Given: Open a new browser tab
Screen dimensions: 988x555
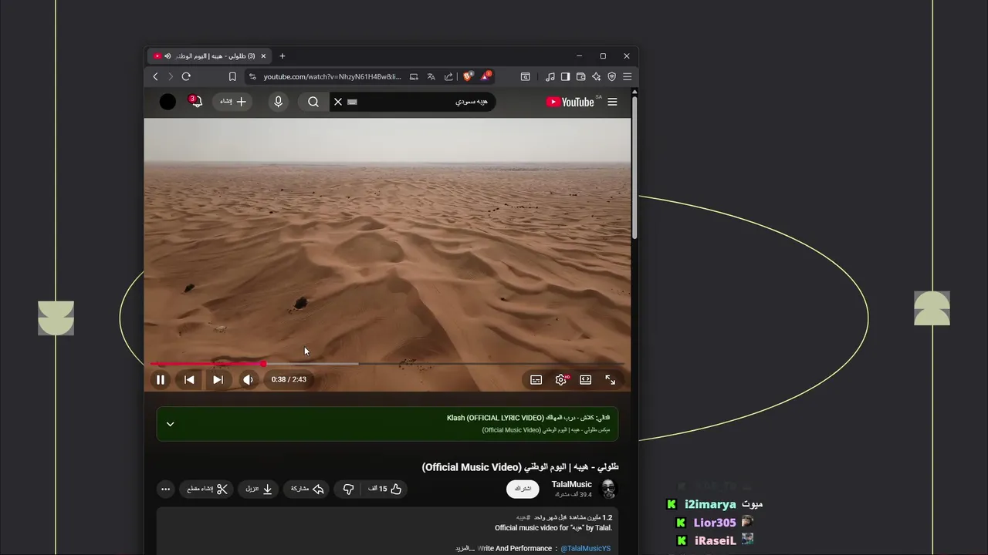Looking at the screenshot, I should coord(283,55).
